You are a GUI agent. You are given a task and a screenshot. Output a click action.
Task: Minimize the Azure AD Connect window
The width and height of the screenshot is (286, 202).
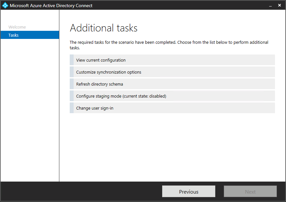pyautogui.click(x=270, y=6)
